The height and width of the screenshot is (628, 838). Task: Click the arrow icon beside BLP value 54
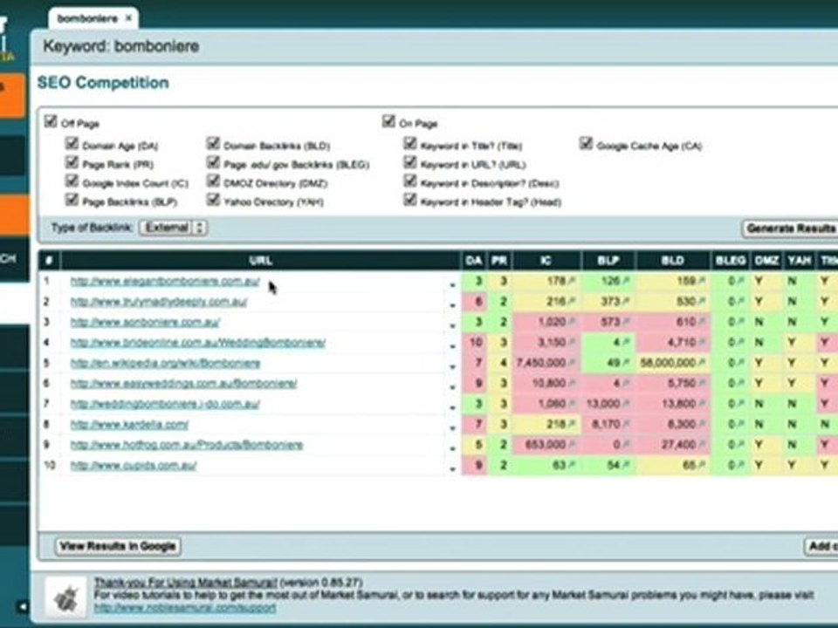[625, 465]
